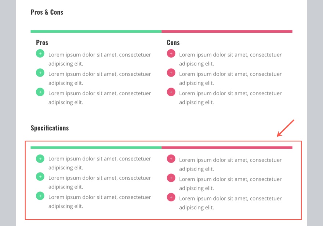Click first red plus icon in Specifications section
The width and height of the screenshot is (323, 226).
[171, 159]
